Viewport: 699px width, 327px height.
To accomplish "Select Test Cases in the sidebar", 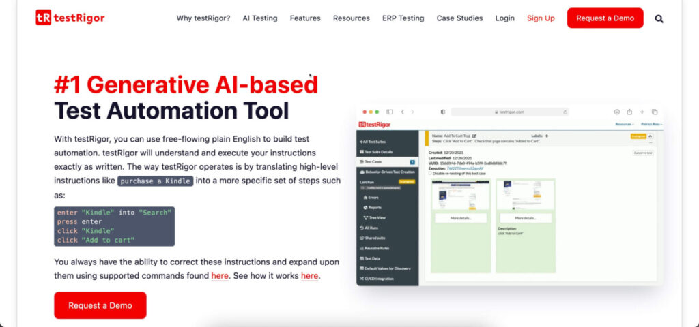I will [388, 162].
